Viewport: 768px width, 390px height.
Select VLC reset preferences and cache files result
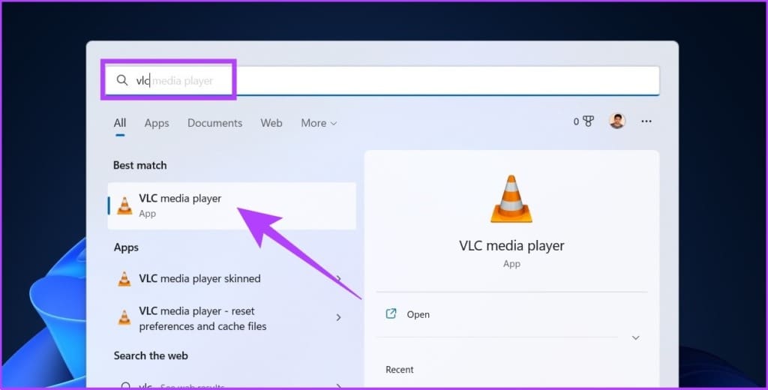tap(232, 319)
